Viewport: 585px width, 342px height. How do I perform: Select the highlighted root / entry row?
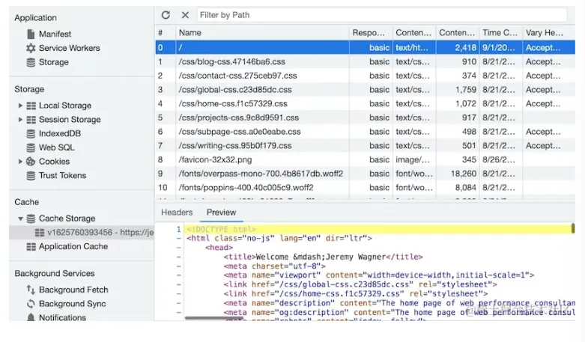pos(365,48)
